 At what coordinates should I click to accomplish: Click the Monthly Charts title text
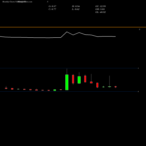[8, 2]
